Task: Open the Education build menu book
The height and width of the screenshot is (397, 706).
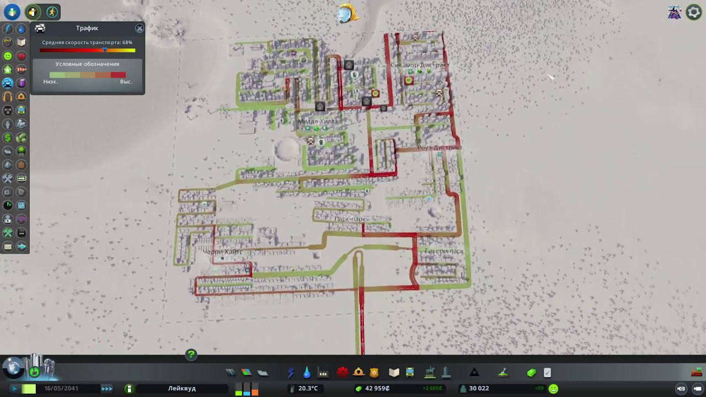Action: click(394, 373)
